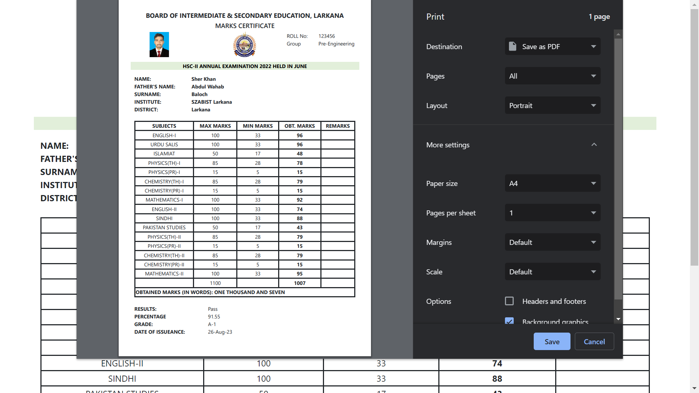Uncheck Background graphics option
Image resolution: width=699 pixels, height=393 pixels.
[x=509, y=321]
